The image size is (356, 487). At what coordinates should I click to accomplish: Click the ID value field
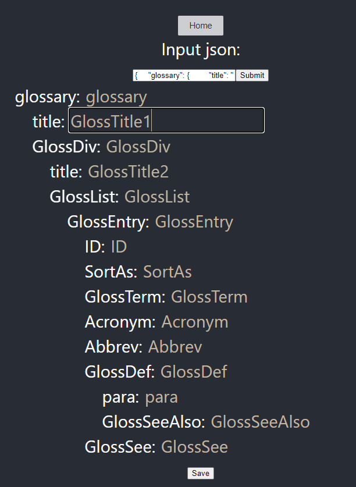118,247
